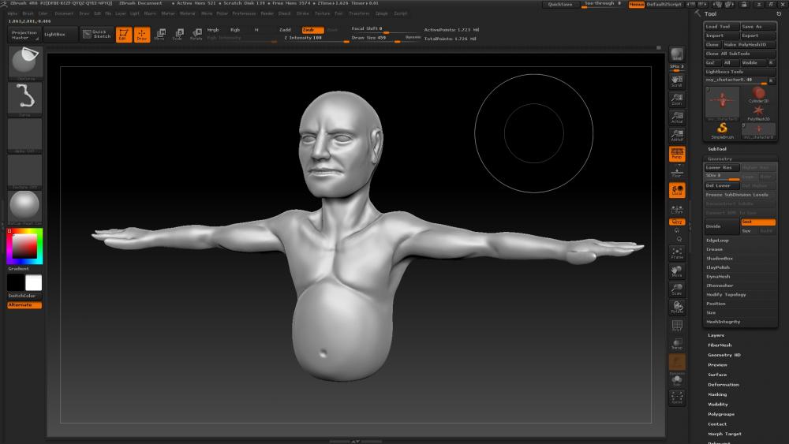Open the Preferences menu
This screenshot has width=789, height=444.
point(244,13)
